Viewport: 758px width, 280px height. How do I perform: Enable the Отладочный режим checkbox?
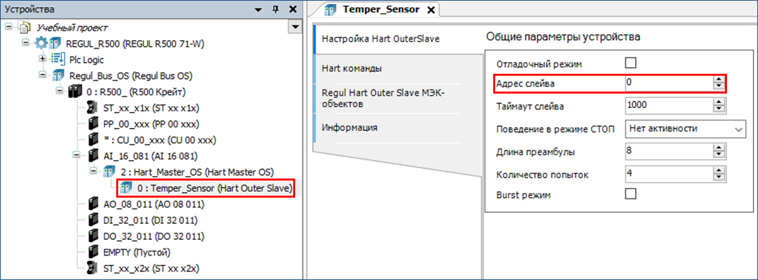coord(630,63)
